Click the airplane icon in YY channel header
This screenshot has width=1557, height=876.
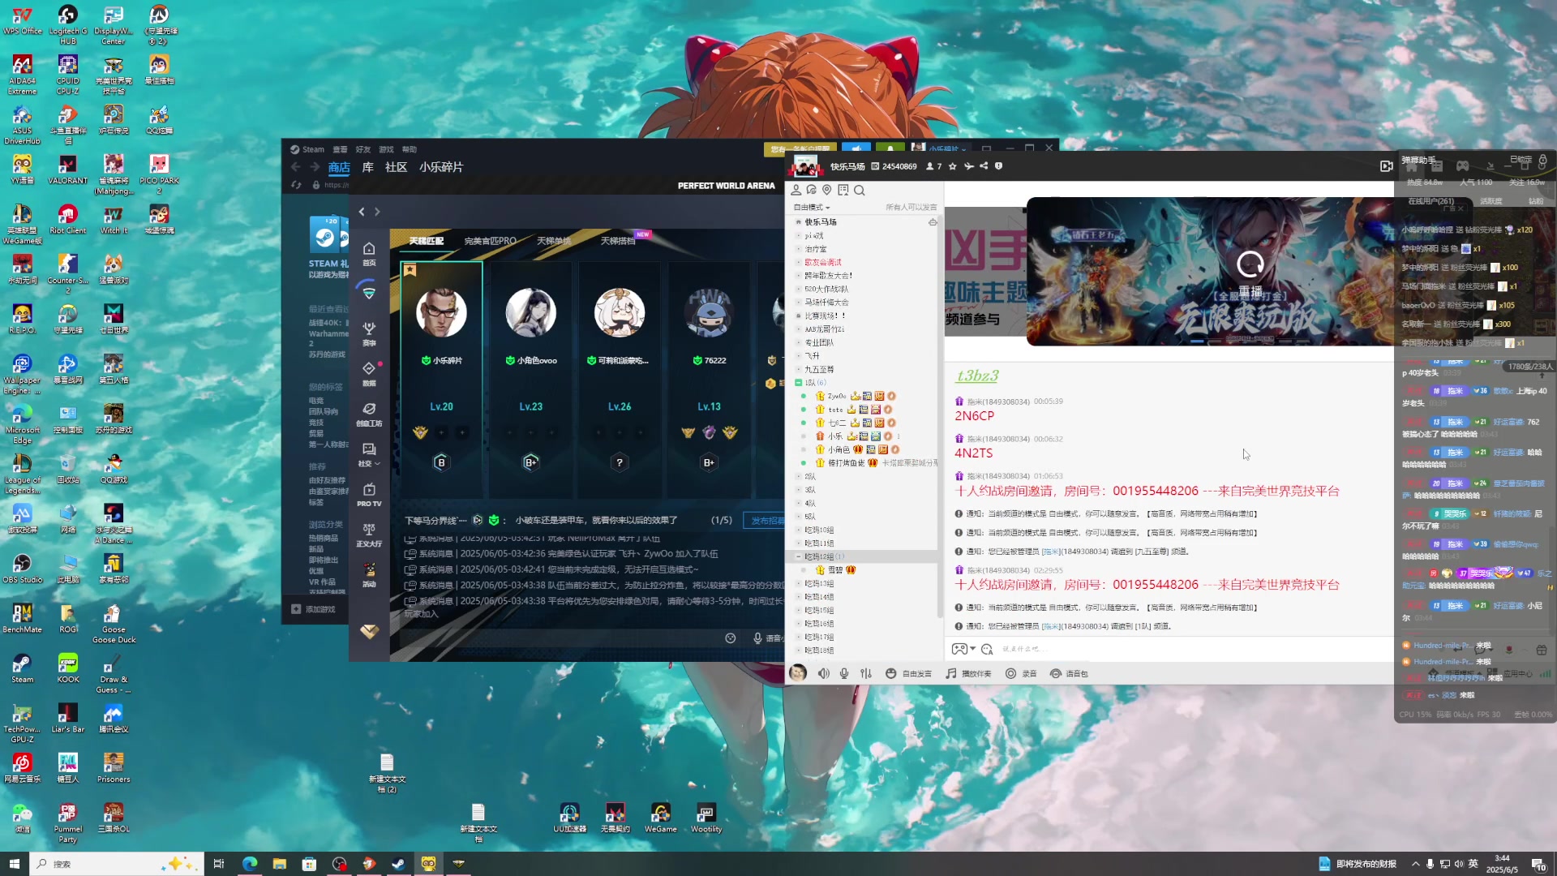[x=968, y=166]
